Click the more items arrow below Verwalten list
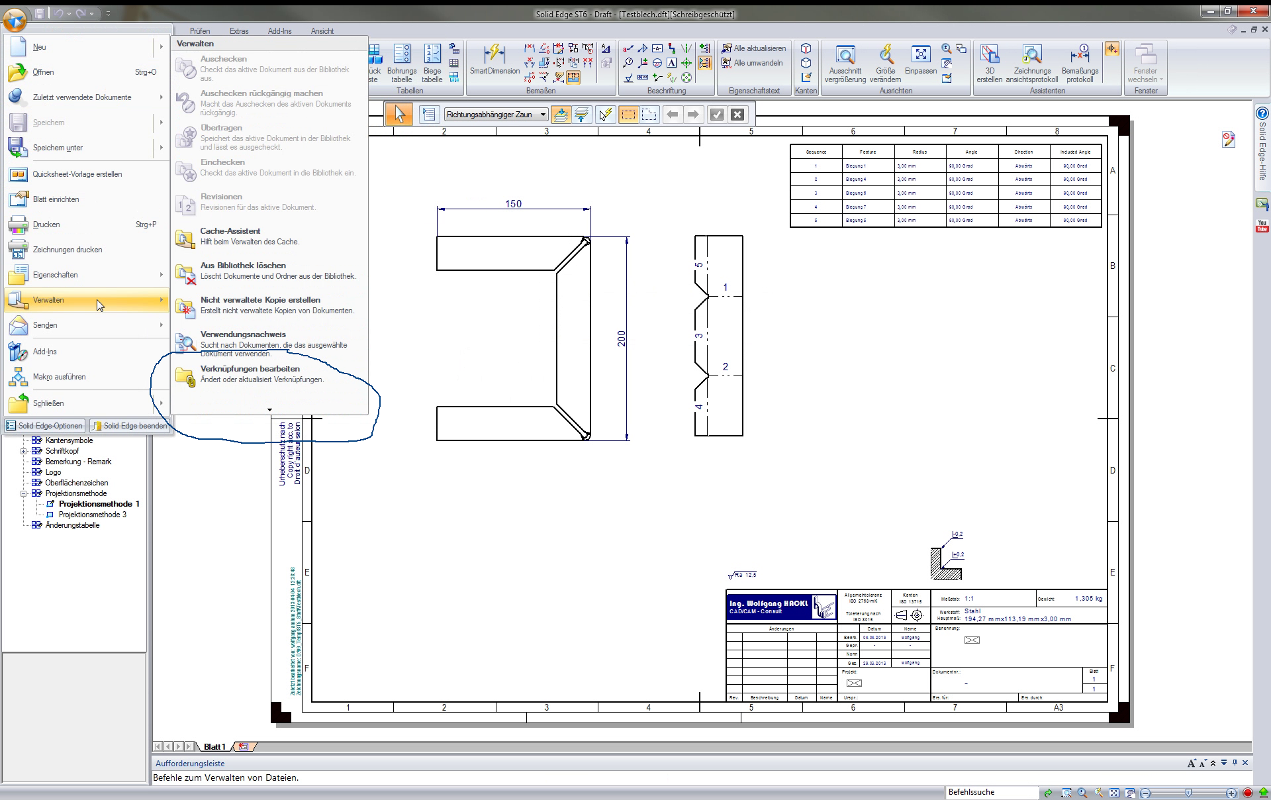The width and height of the screenshot is (1271, 800). coord(269,410)
